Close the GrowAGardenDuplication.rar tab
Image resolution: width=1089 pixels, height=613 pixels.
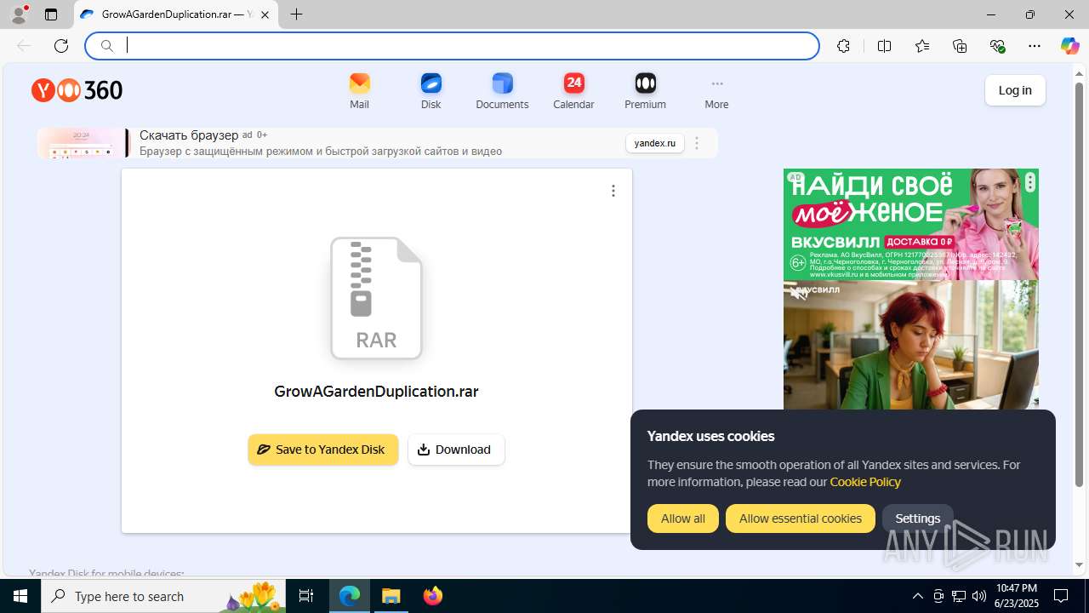pyautogui.click(x=265, y=14)
